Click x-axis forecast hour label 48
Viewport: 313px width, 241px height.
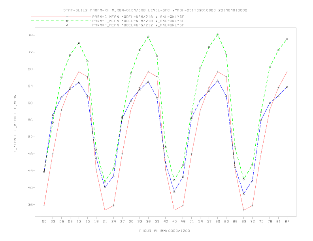(x=183, y=221)
